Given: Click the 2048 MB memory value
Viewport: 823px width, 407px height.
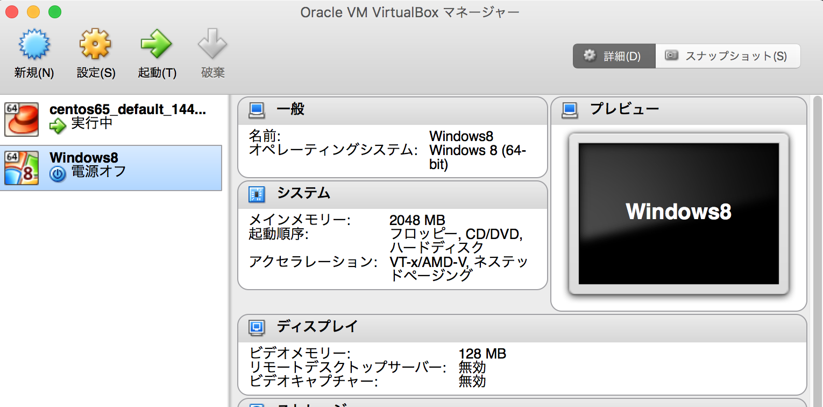Looking at the screenshot, I should [x=417, y=220].
